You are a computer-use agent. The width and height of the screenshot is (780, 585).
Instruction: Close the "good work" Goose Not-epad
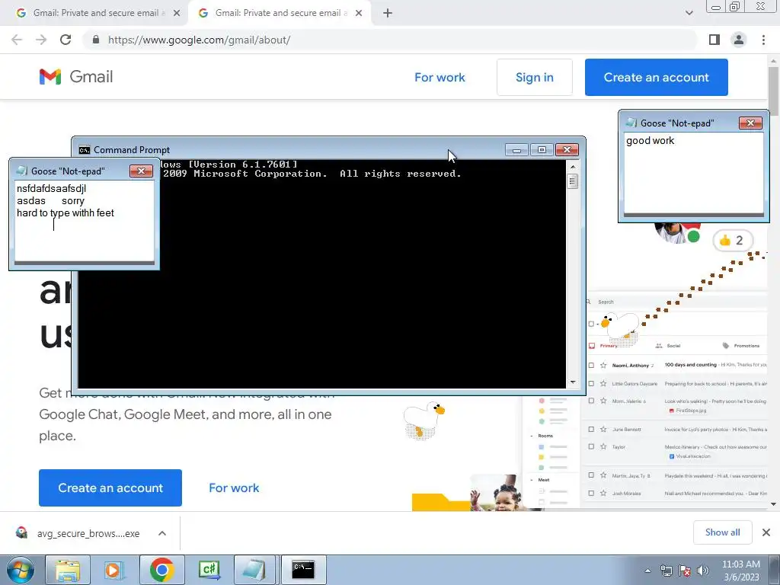tap(750, 123)
